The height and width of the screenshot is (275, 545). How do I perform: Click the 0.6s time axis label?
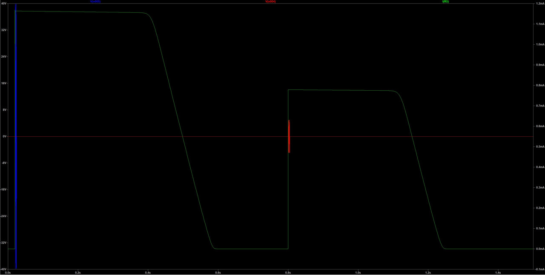coord(218,272)
